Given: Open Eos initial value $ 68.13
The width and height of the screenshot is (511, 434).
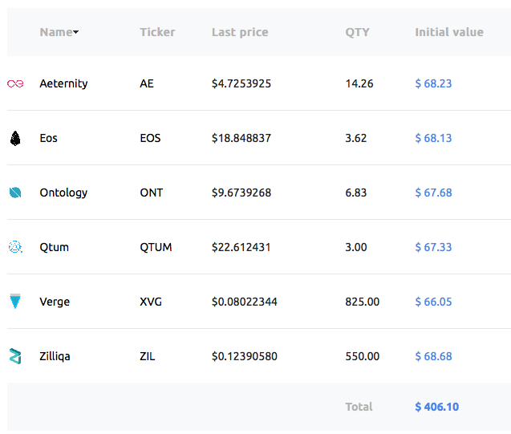Looking at the screenshot, I should [x=433, y=138].
